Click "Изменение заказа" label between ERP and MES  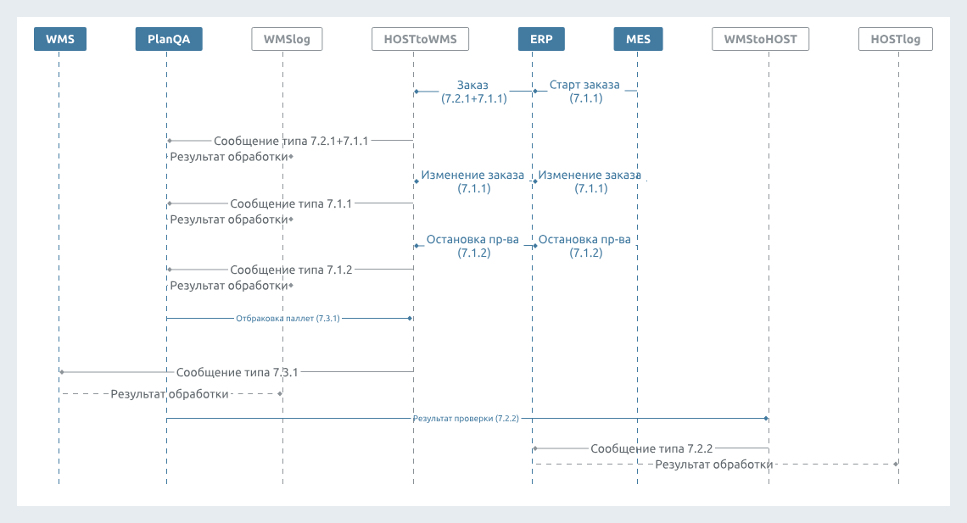tap(590, 181)
